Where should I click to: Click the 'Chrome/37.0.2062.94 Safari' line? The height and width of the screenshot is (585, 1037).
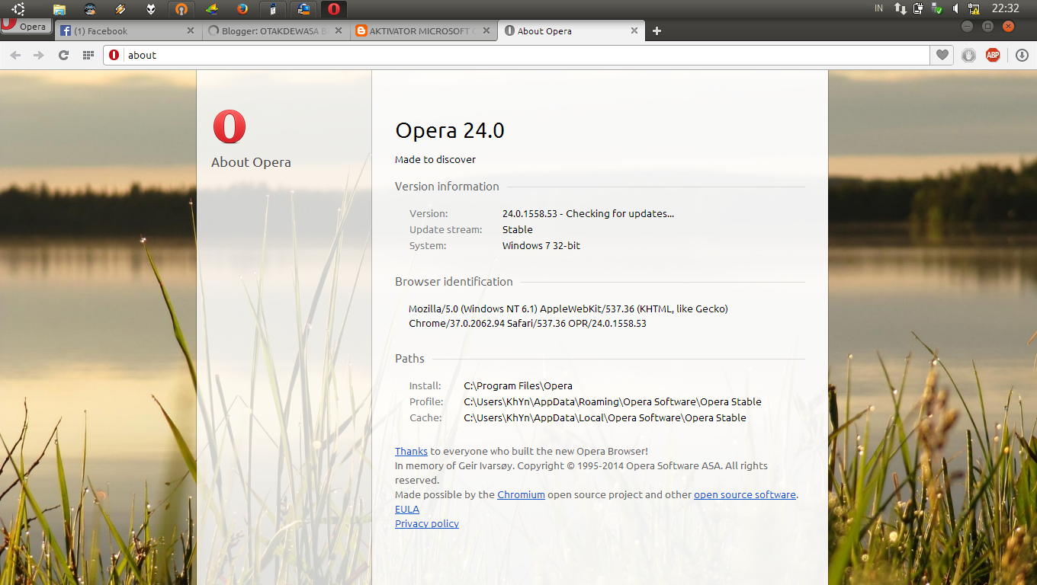(x=528, y=323)
